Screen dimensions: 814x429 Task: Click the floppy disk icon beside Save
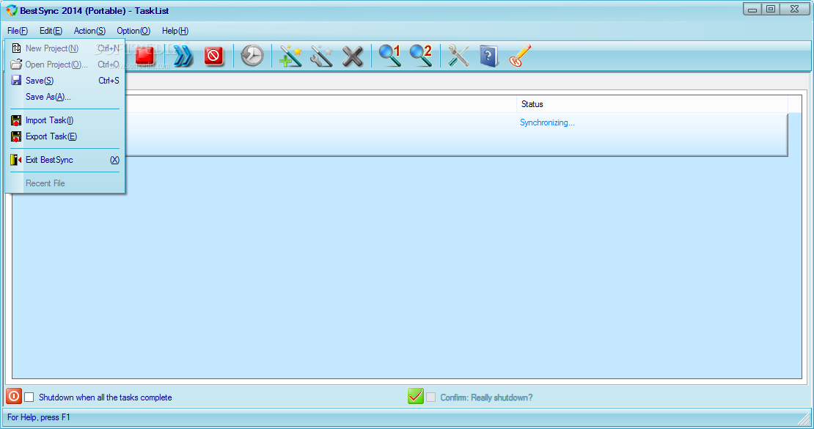click(16, 81)
